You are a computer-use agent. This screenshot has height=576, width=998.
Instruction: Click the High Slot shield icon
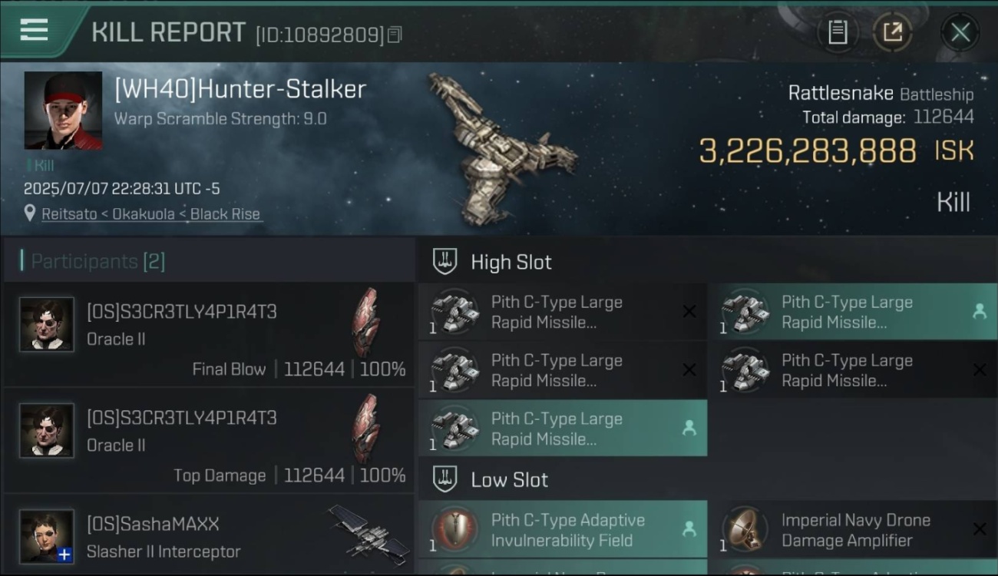point(445,261)
